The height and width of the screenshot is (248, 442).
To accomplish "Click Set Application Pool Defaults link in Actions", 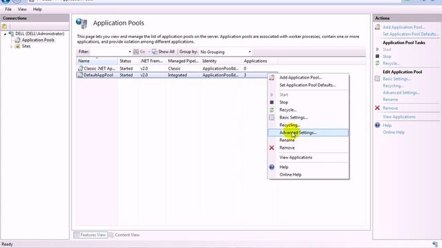I will (411, 34).
